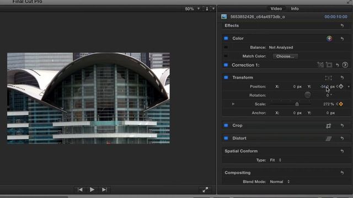Open the viewer options dropdown arrow

(213, 9)
